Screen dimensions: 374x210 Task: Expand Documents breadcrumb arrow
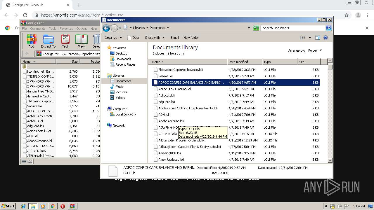click(168, 28)
